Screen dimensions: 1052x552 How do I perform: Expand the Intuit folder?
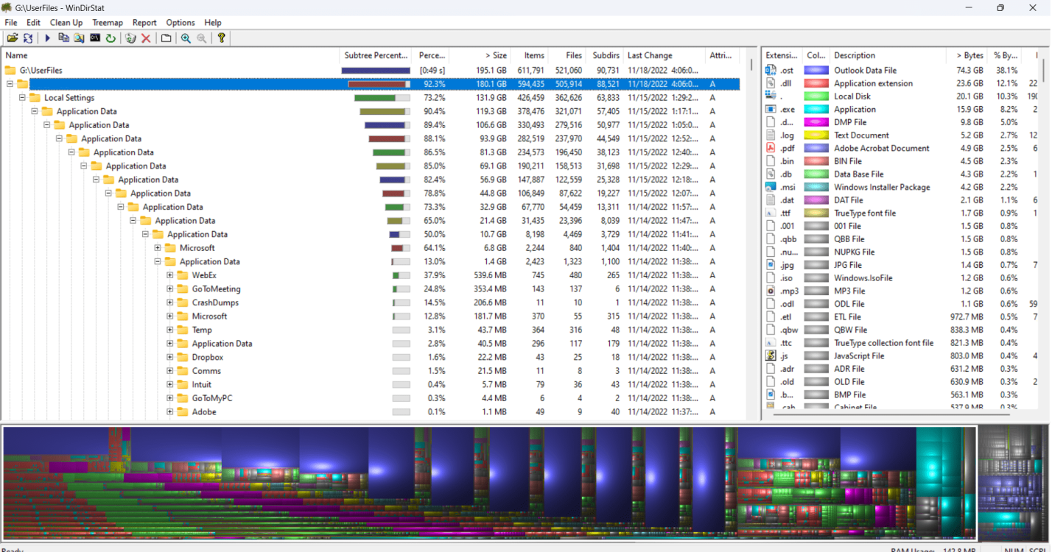169,384
